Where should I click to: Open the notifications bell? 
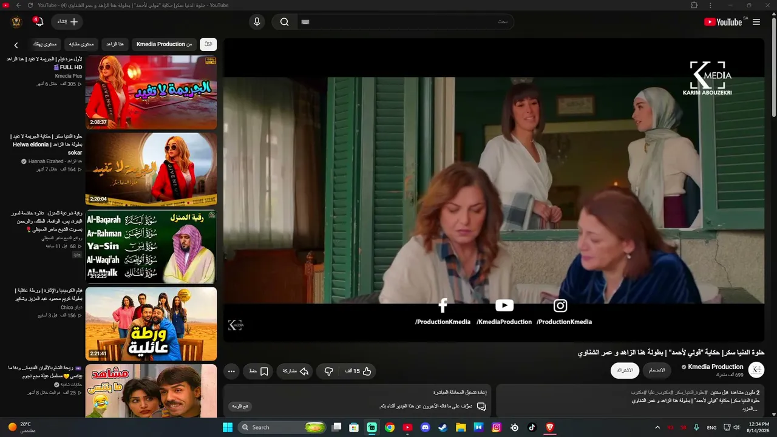[38, 22]
